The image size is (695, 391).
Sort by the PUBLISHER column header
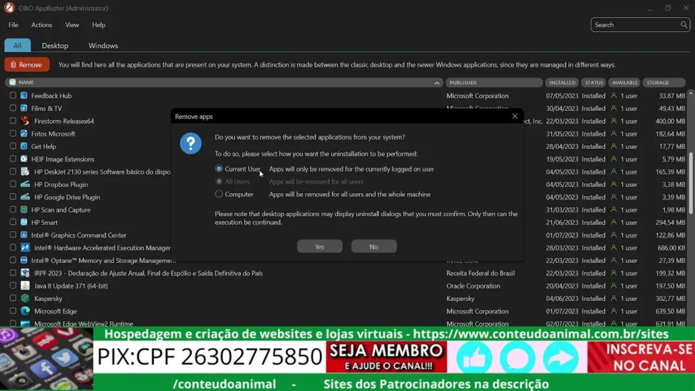click(x=494, y=83)
